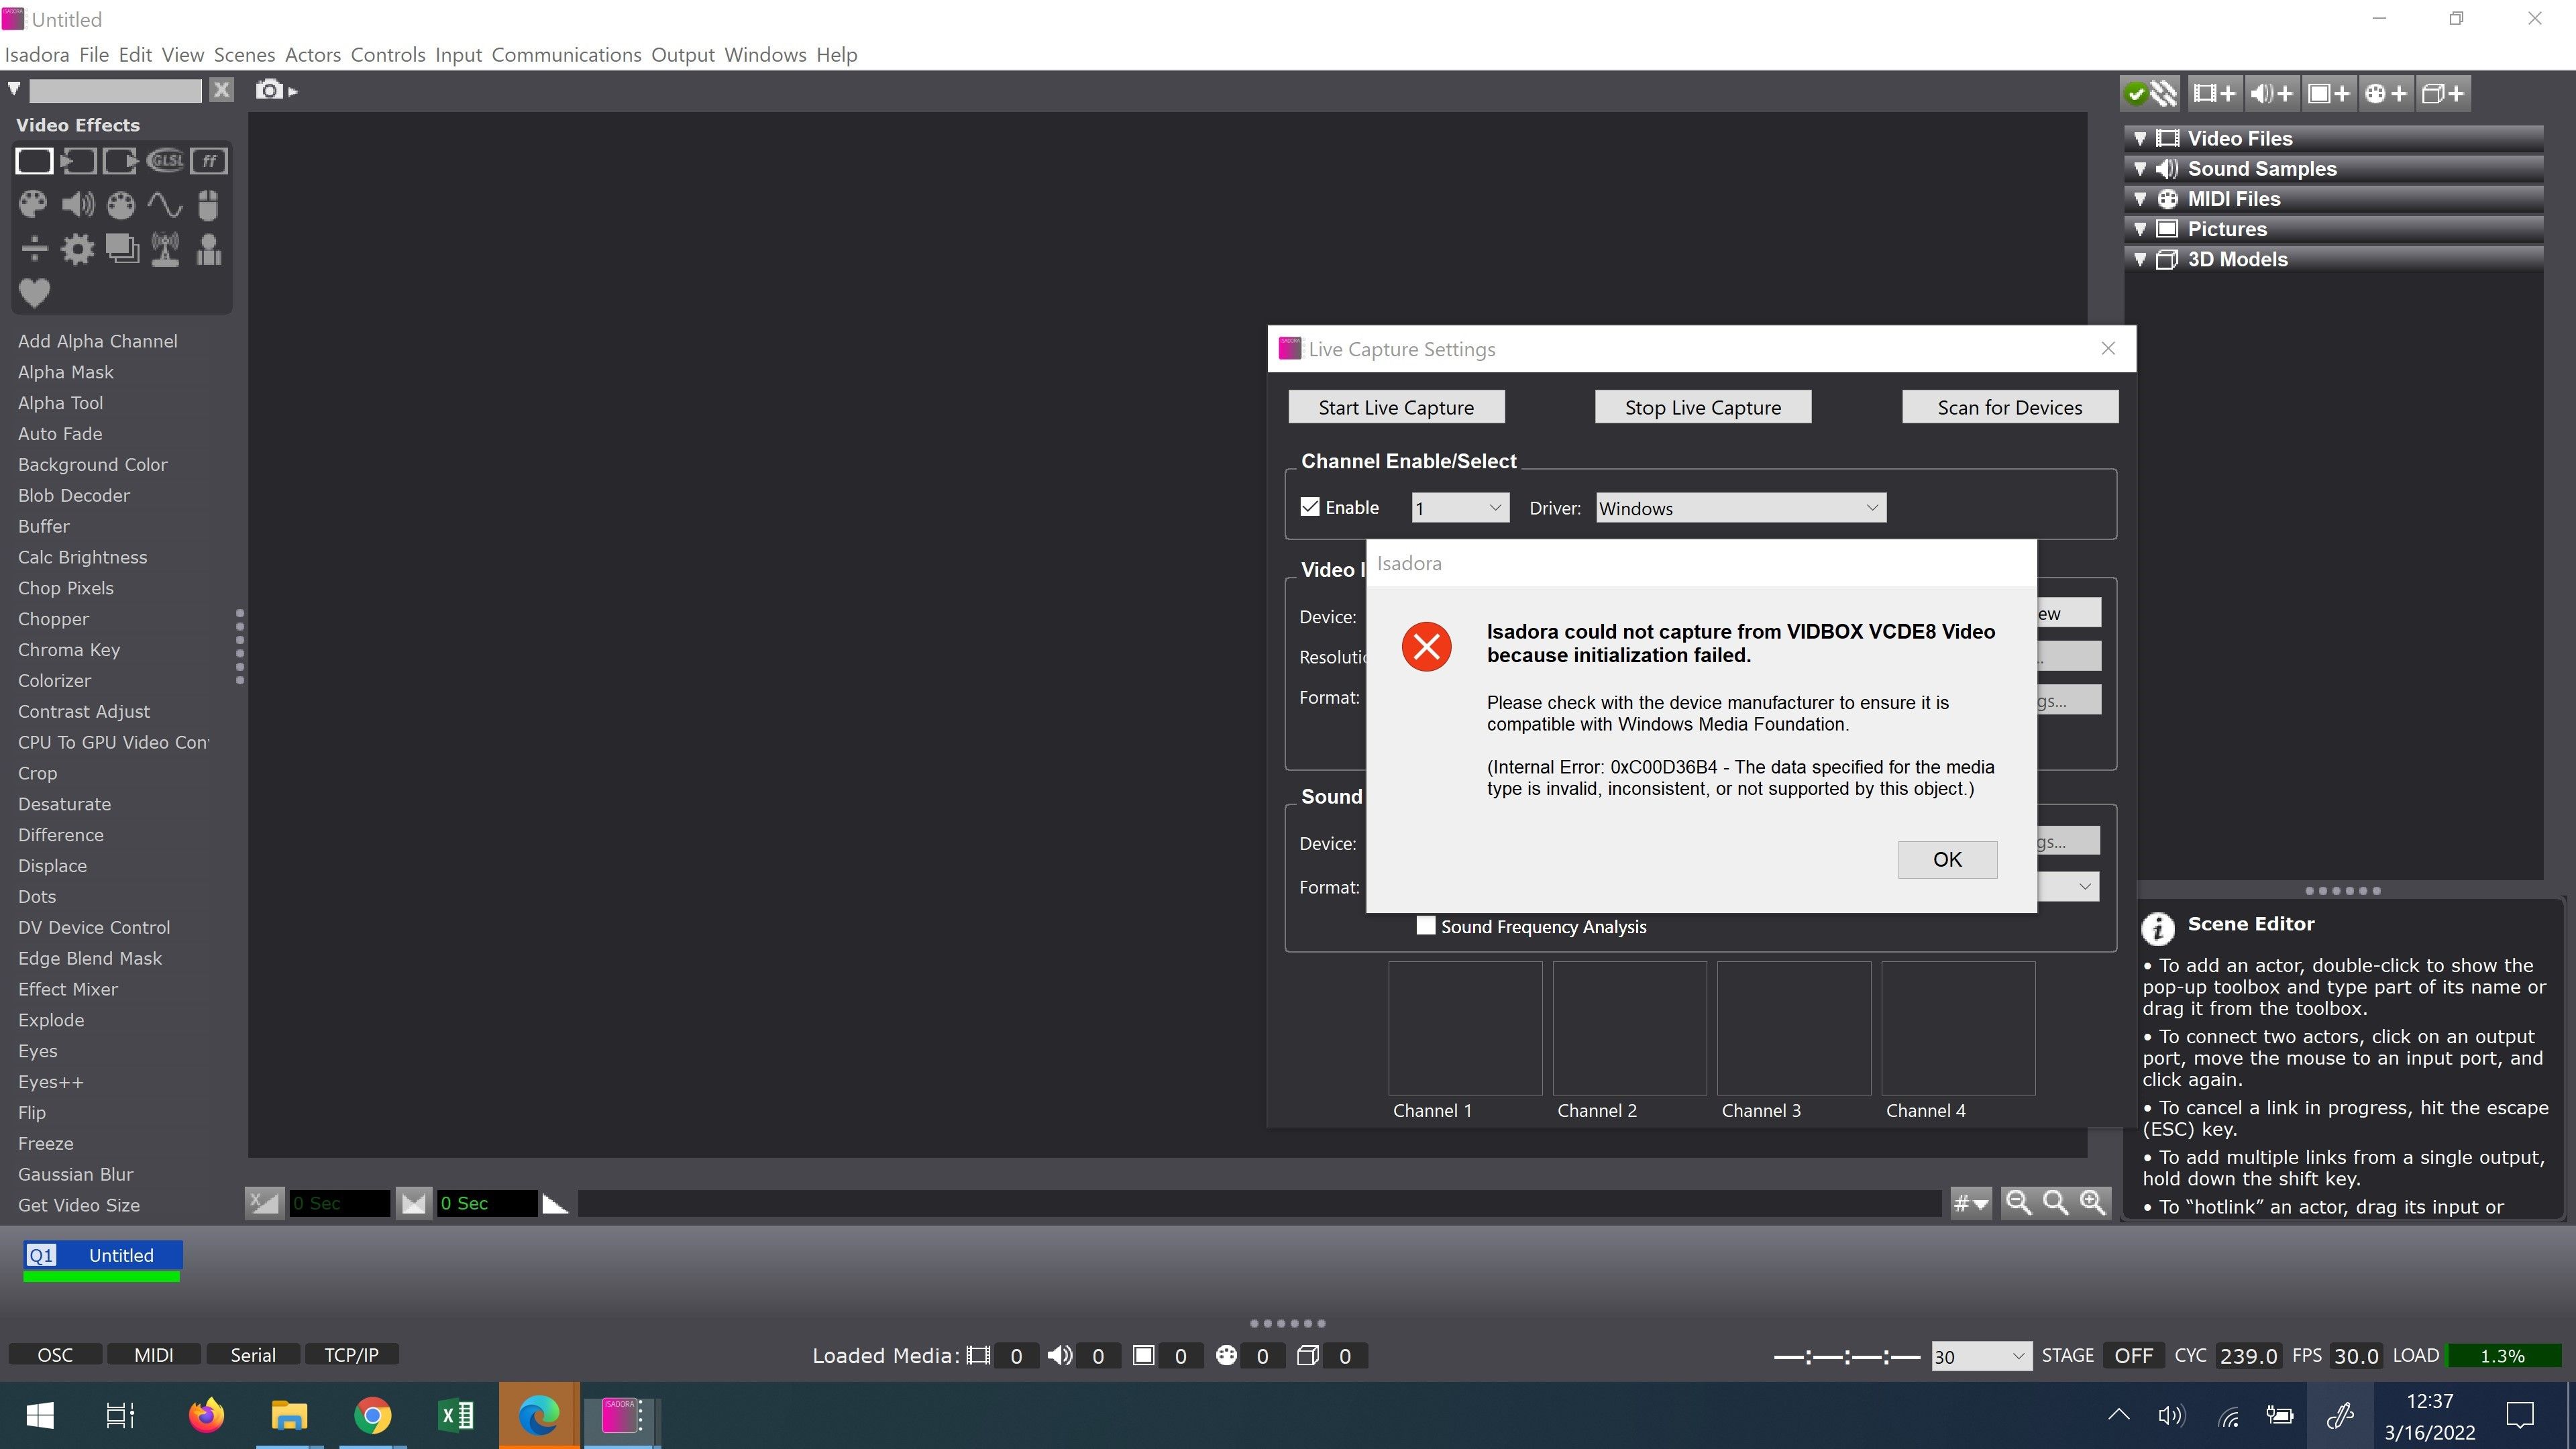This screenshot has width=2576, height=1449.
Task: Toggle the MIDI status button
Action: 154,1354
